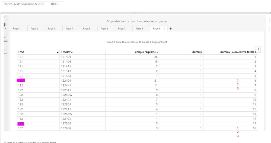Click the cumulative total value 13

254,114
